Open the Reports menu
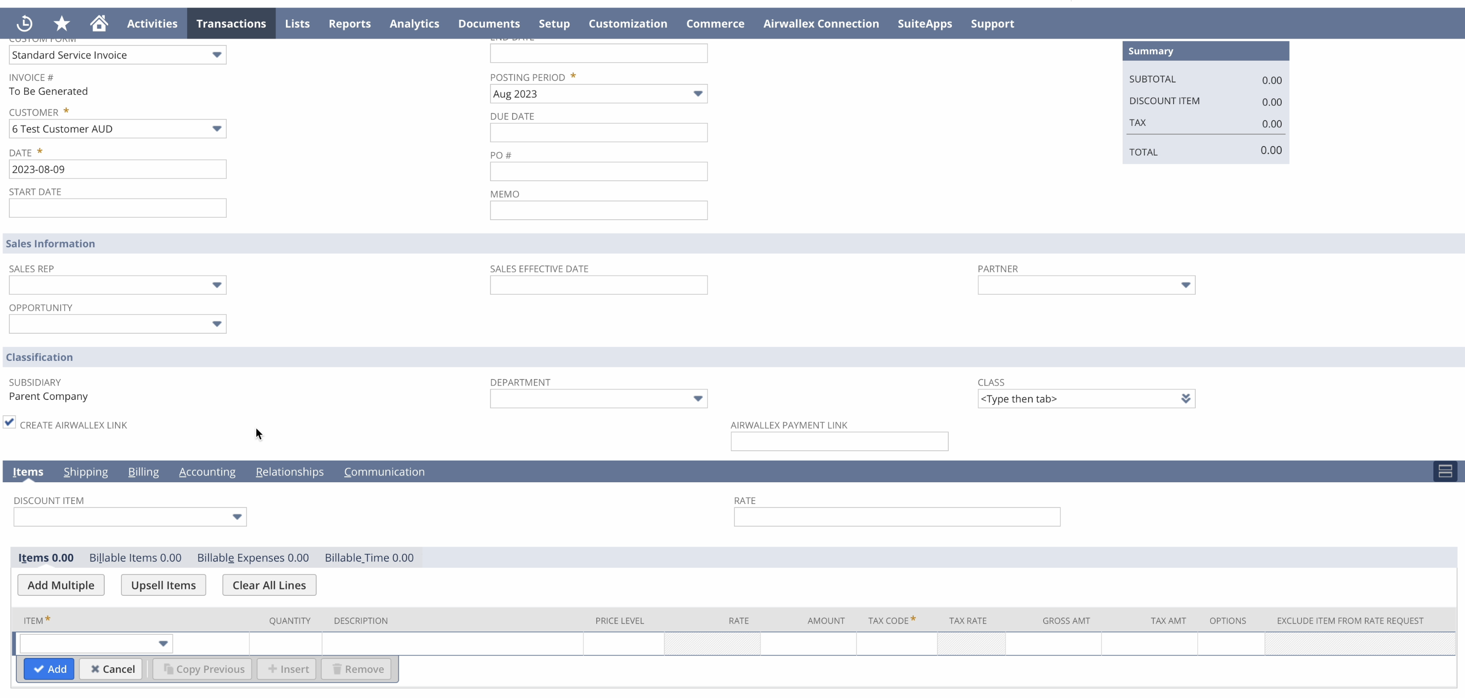This screenshot has height=698, width=1465. tap(349, 23)
